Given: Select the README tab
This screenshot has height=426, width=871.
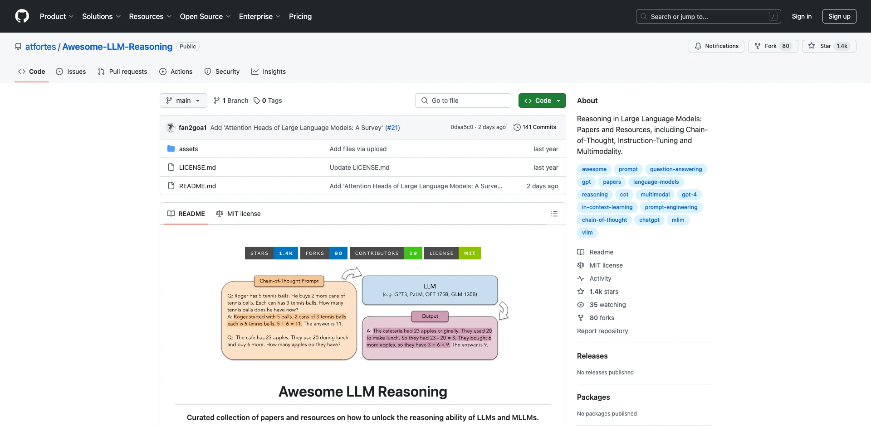Looking at the screenshot, I should pos(186,214).
